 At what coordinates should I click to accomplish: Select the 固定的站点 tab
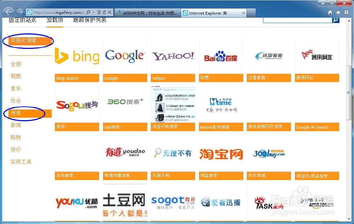click(x=22, y=20)
